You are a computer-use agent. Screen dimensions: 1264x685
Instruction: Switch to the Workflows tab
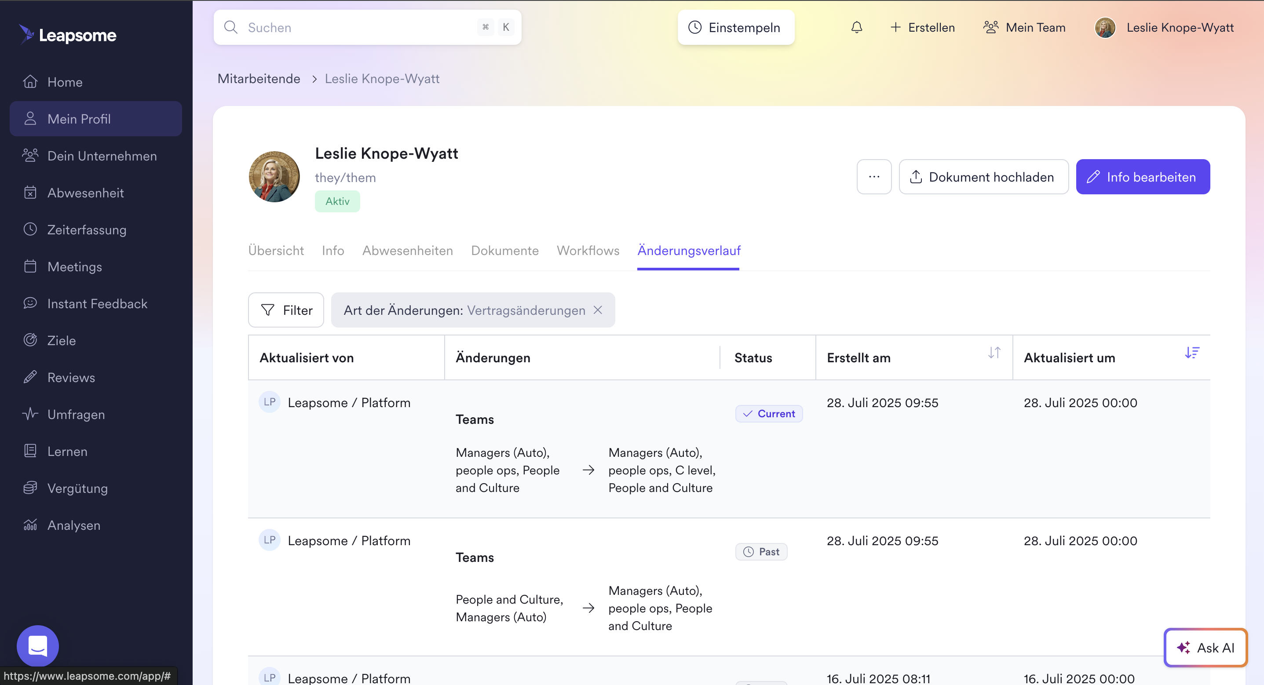point(588,251)
